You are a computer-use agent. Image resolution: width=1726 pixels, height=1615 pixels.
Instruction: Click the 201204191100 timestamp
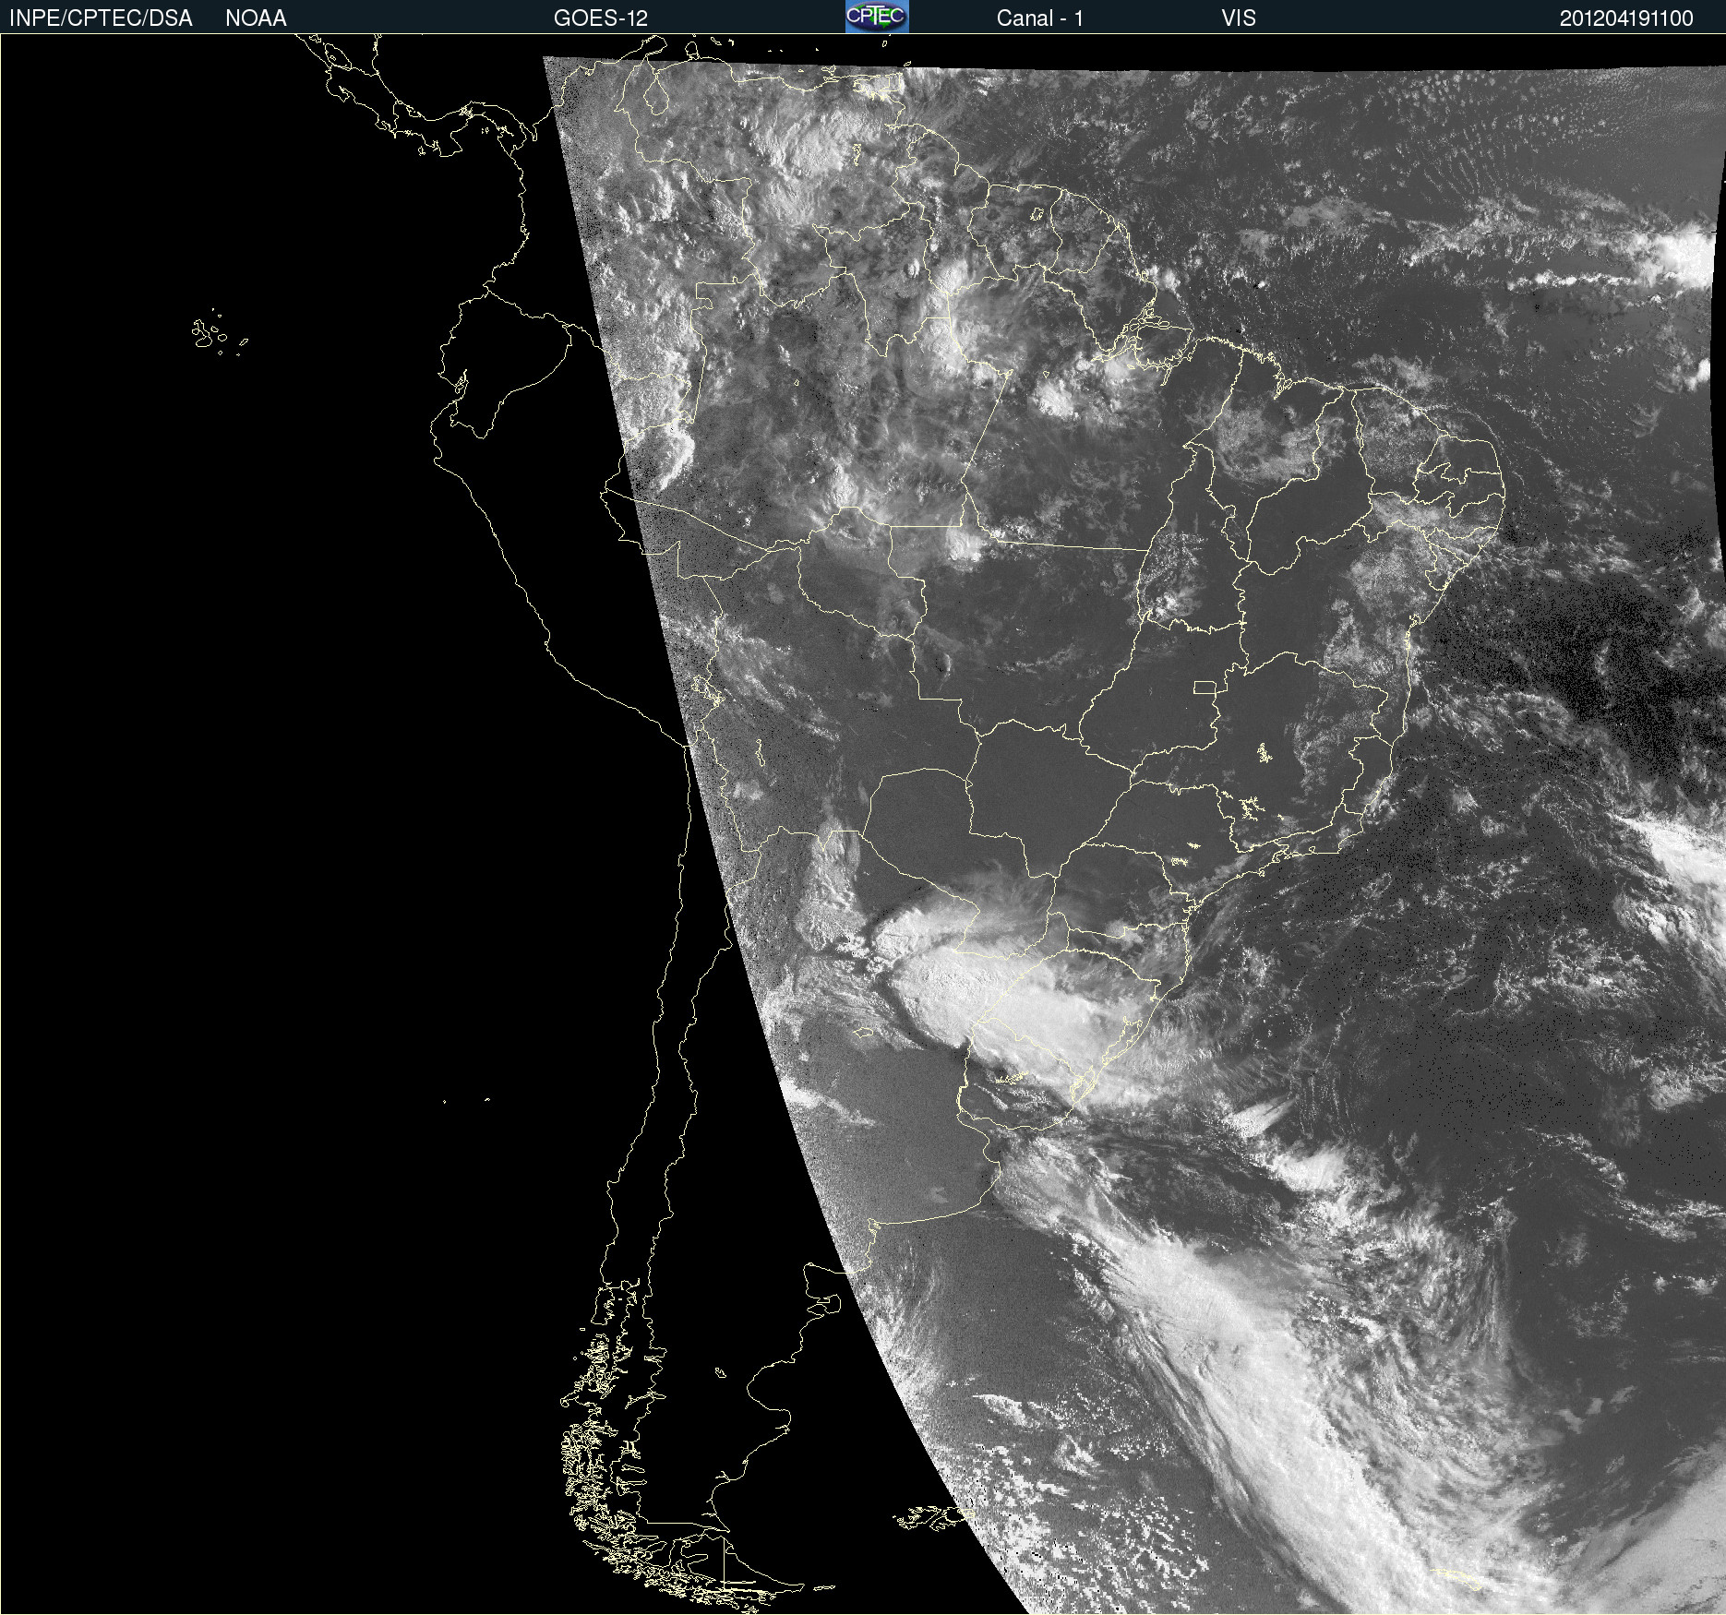pyautogui.click(x=1626, y=18)
